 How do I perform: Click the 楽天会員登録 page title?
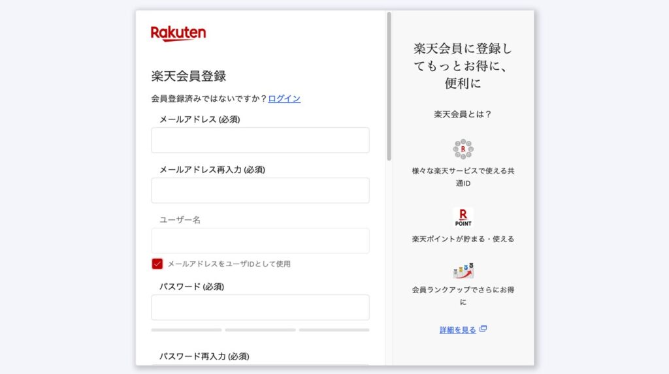(x=189, y=76)
